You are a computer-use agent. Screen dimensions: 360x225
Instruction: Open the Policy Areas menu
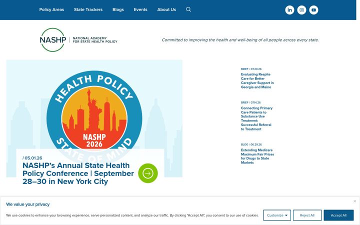[51, 9]
